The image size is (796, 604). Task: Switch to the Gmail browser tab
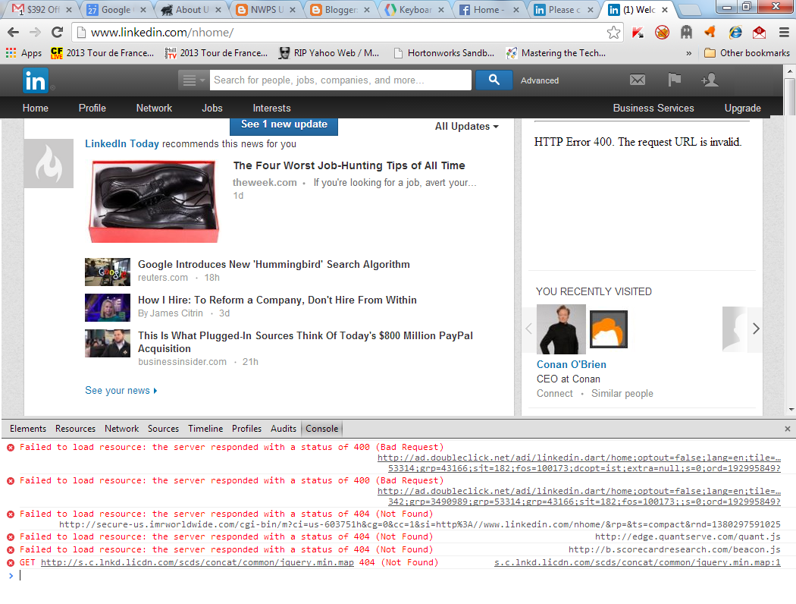tap(42, 10)
